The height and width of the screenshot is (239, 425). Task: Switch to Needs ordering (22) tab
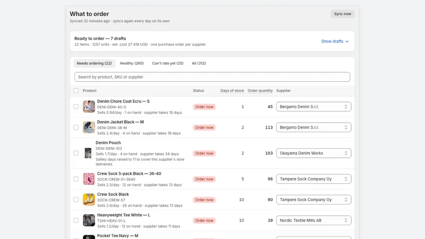[x=94, y=63]
